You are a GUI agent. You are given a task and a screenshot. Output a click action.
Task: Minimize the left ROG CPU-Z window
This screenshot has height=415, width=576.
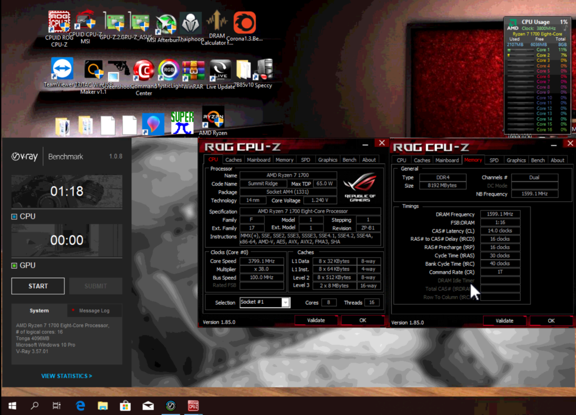point(365,145)
